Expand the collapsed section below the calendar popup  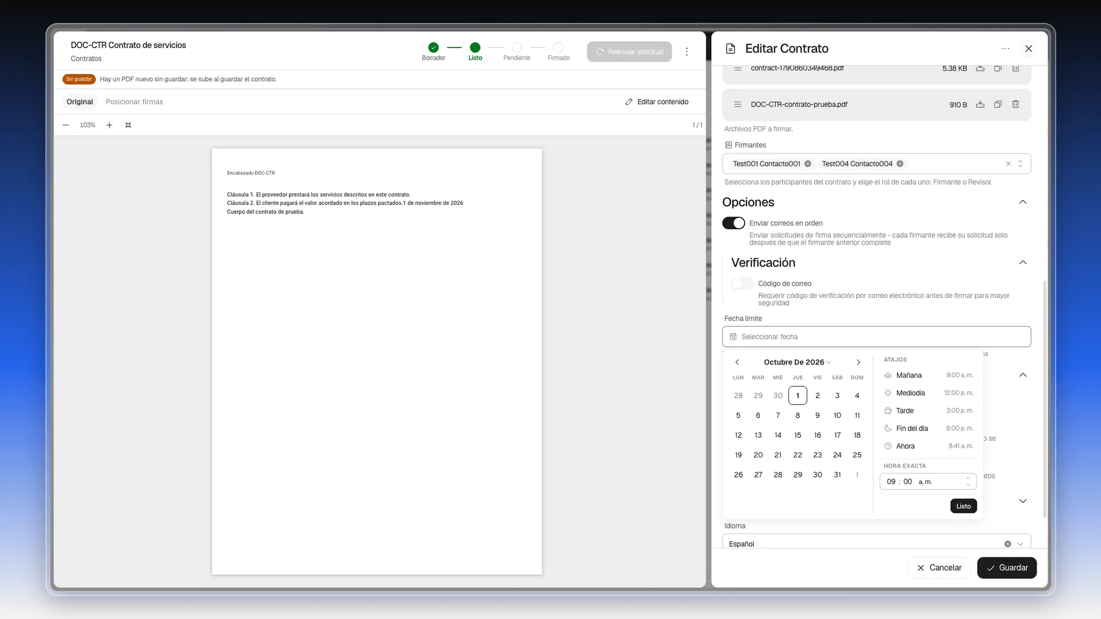pyautogui.click(x=1022, y=501)
